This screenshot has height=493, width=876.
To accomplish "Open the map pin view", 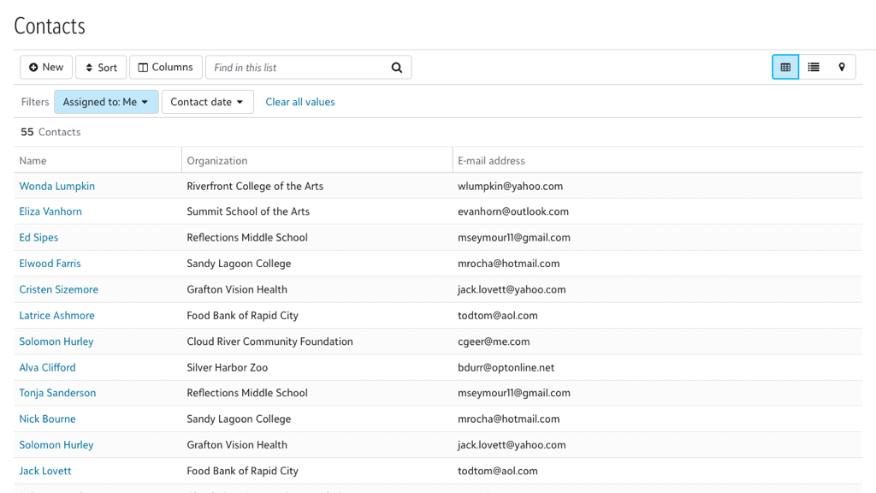I will [842, 68].
